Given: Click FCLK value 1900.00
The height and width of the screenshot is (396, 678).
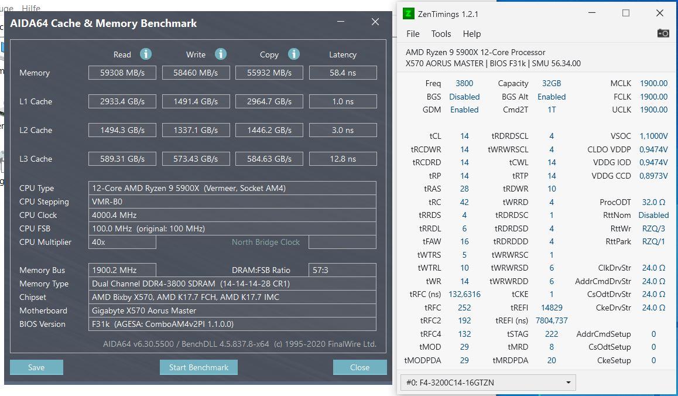Looking at the screenshot, I should click(653, 97).
